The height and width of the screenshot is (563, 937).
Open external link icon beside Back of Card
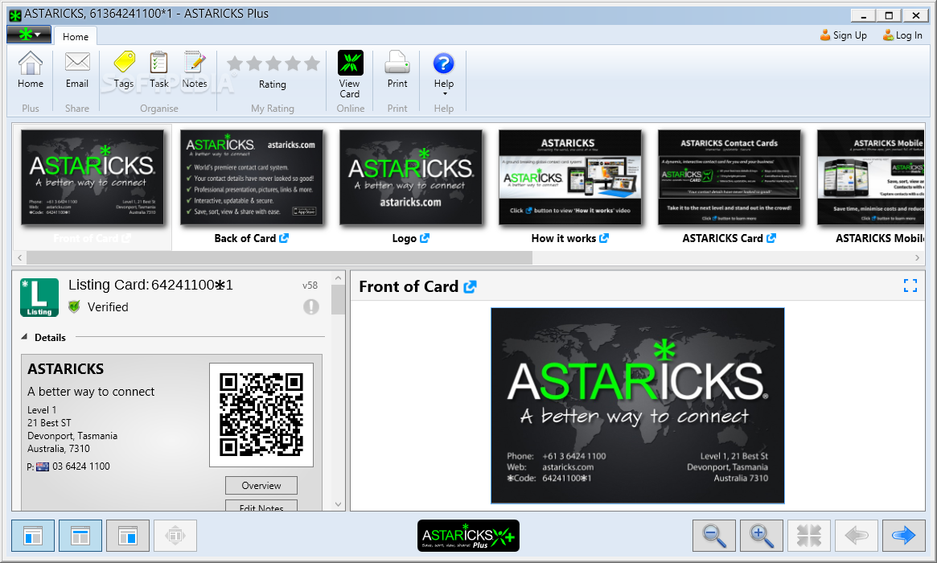284,238
